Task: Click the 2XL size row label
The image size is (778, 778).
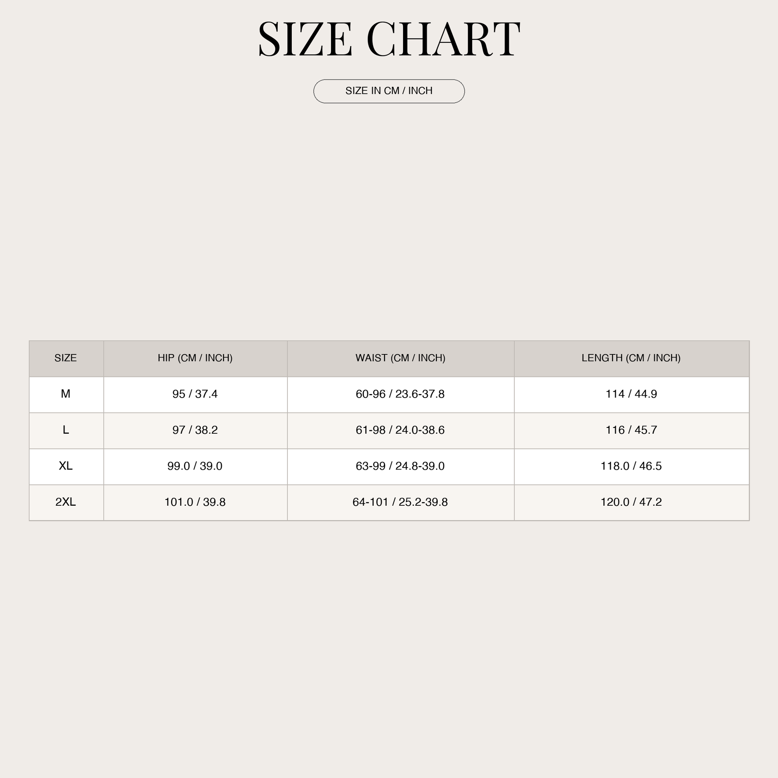Action: point(66,502)
